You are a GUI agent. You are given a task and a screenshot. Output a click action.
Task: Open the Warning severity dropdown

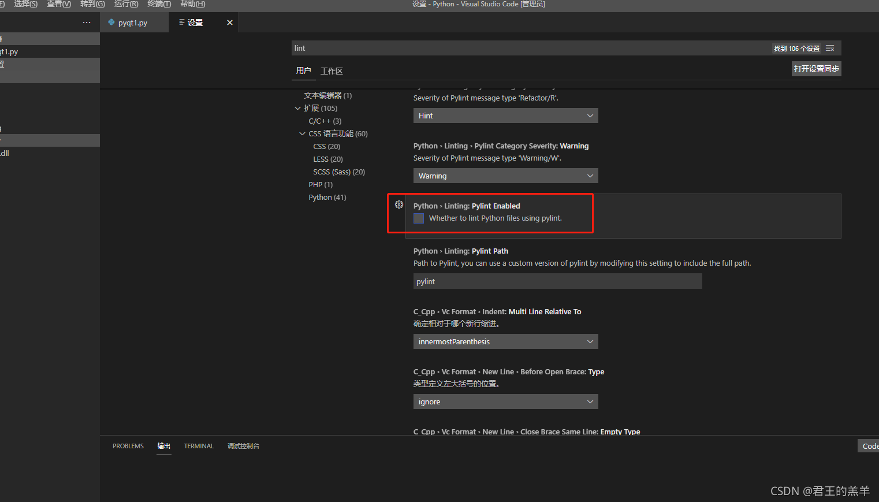pos(505,176)
